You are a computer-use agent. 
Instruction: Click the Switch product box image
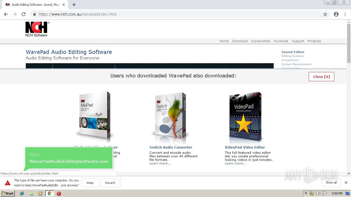click(x=171, y=117)
